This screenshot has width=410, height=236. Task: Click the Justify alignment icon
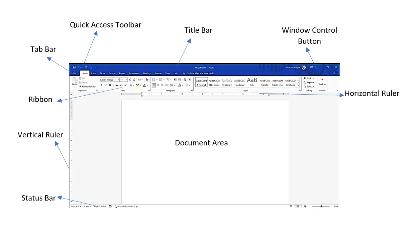[x=167, y=85]
